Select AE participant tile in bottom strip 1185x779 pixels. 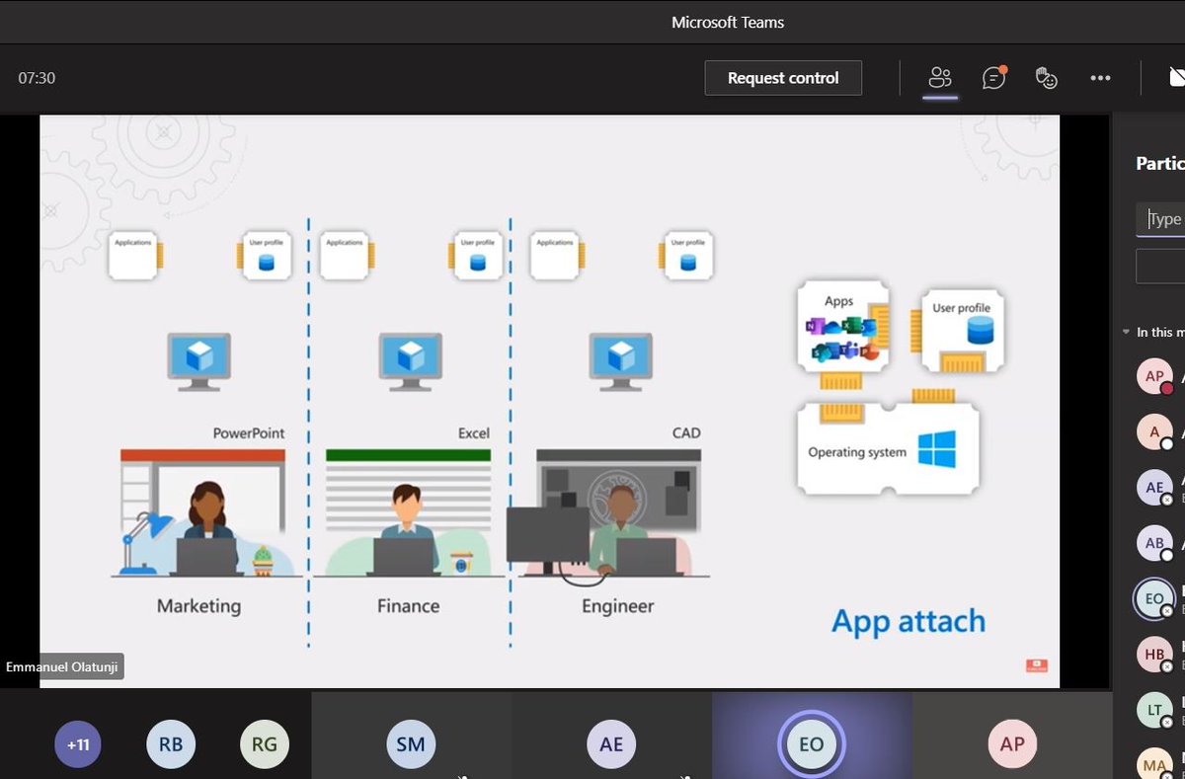tap(611, 736)
